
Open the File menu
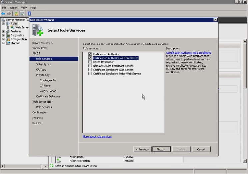tap(4, 8)
